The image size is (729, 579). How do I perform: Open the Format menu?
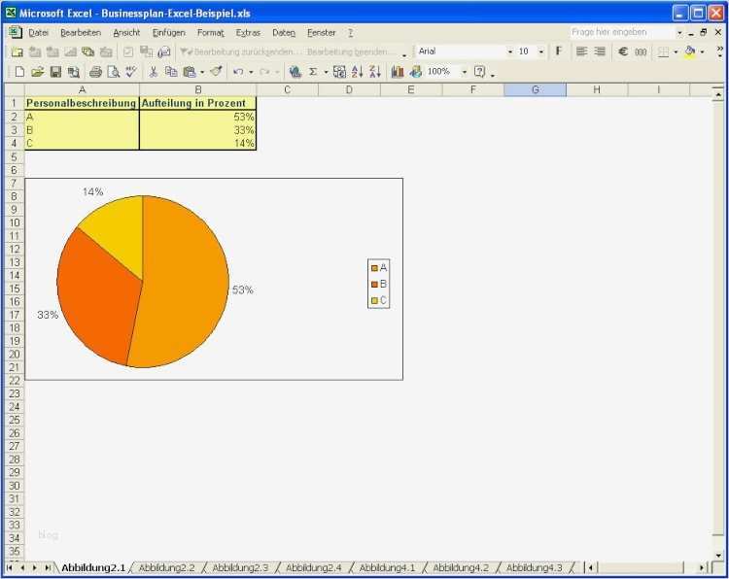pyautogui.click(x=210, y=32)
